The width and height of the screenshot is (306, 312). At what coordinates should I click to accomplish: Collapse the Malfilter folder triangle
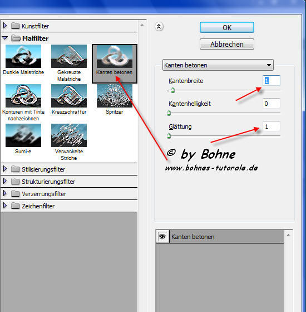click(5, 38)
